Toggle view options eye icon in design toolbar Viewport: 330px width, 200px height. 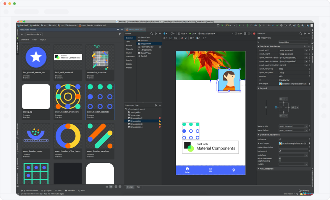point(165,38)
